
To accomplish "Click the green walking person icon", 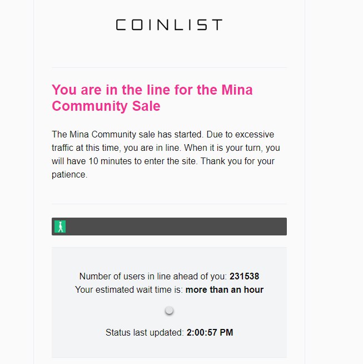I will [60, 227].
